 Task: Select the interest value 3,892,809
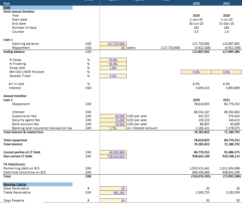(233, 88)
